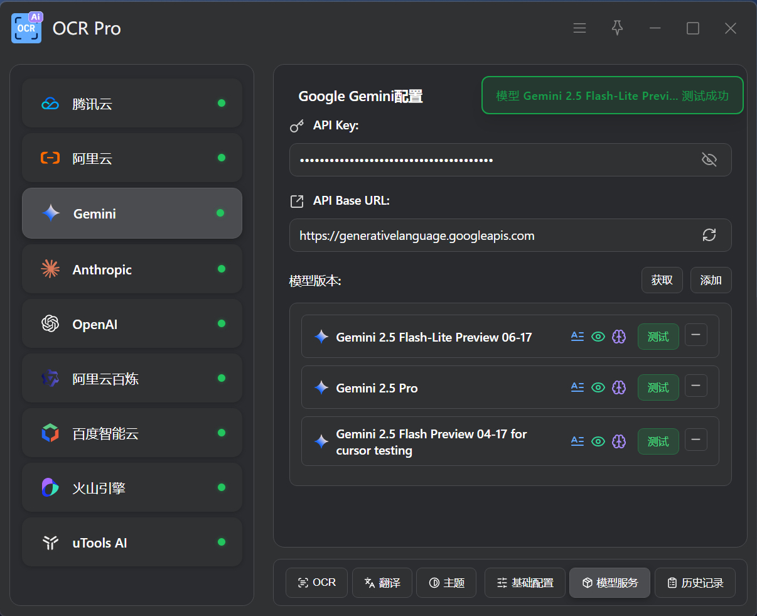The width and height of the screenshot is (757, 616).
Task: Click vision eye icon for Gemini 2.5 Pro
Action: coord(598,387)
